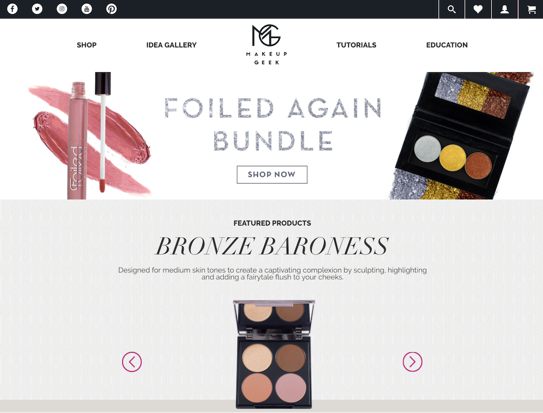
Task: Click the search magnifier icon
Action: pos(452,9)
